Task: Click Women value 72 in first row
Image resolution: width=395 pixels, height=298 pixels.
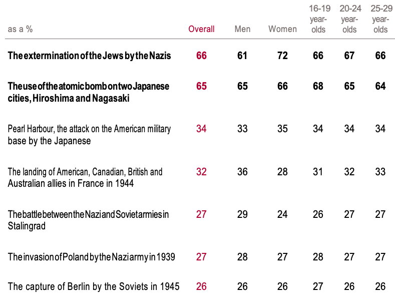Action: pyautogui.click(x=282, y=56)
